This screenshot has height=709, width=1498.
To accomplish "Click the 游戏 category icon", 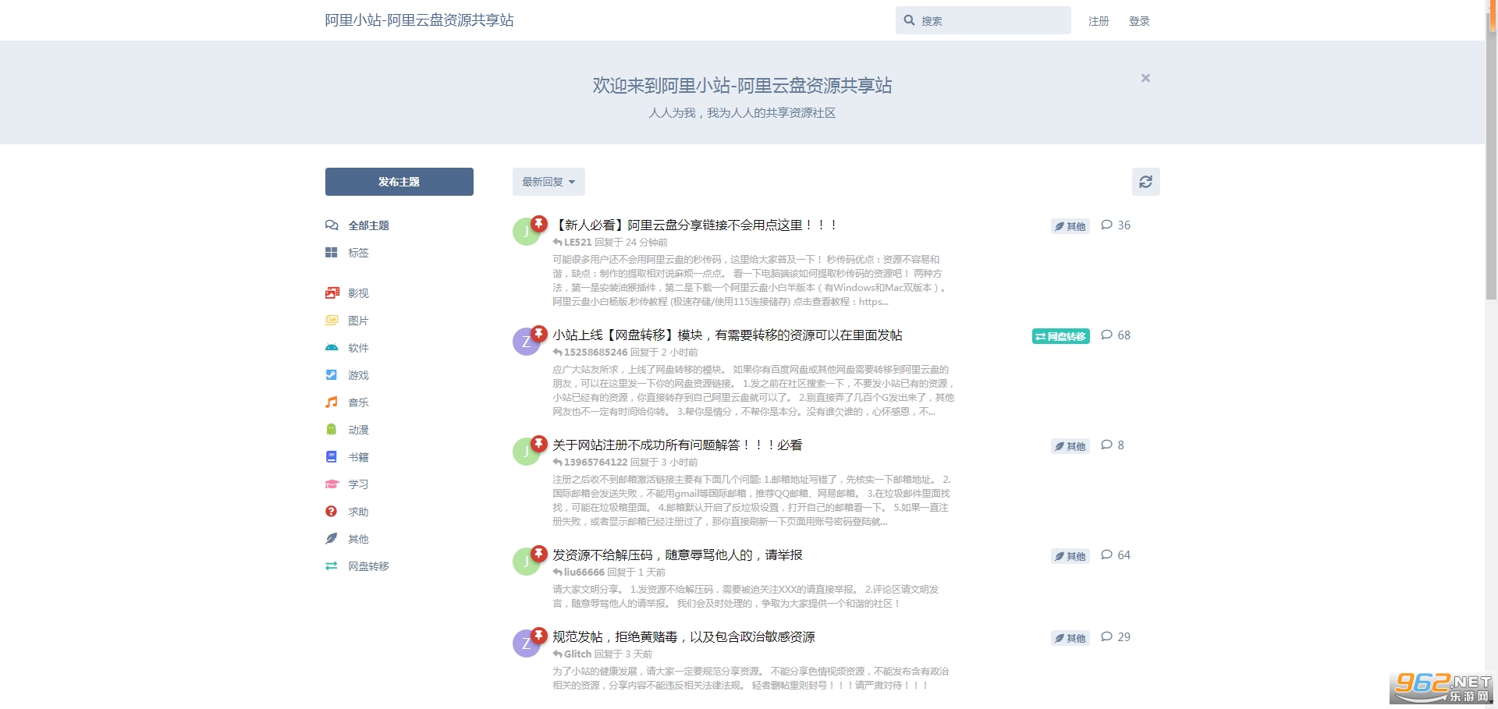I will [332, 375].
